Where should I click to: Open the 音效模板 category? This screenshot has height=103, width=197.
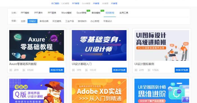[96, 13]
